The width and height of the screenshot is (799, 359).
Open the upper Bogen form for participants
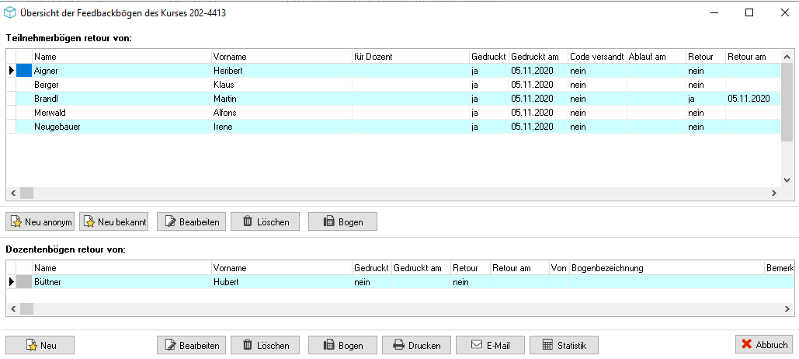pyautogui.click(x=343, y=221)
